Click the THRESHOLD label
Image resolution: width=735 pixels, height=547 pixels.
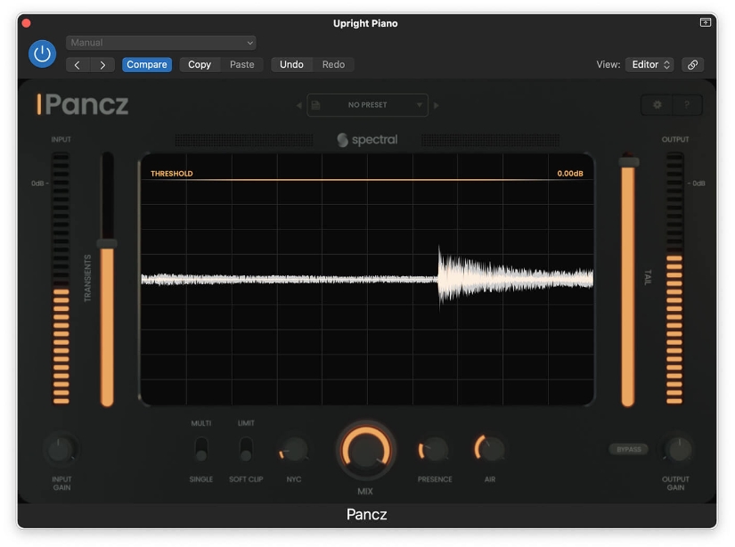point(172,174)
